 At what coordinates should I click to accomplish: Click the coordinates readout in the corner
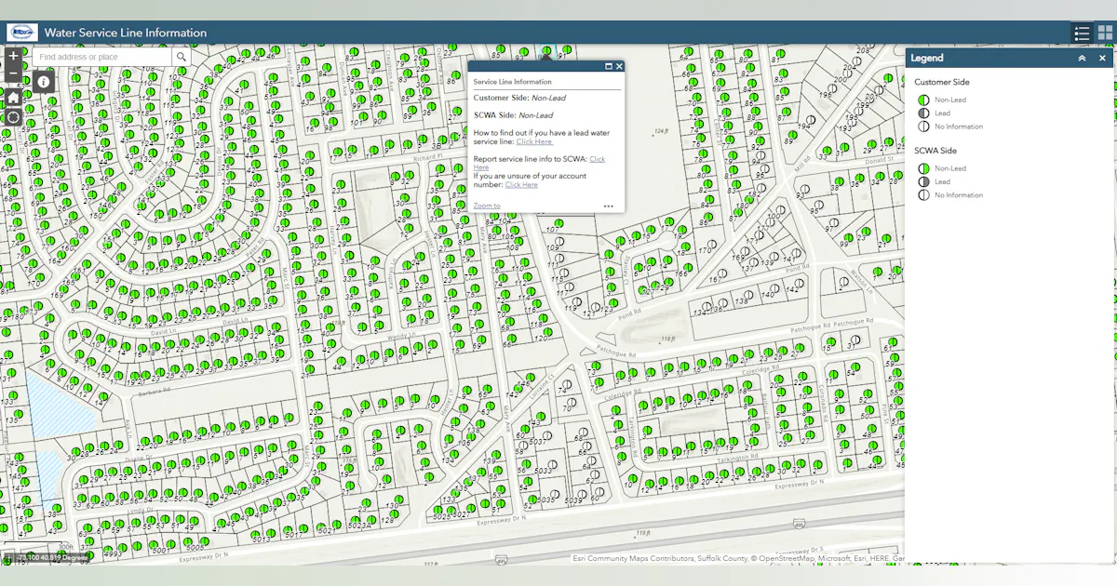(51, 557)
